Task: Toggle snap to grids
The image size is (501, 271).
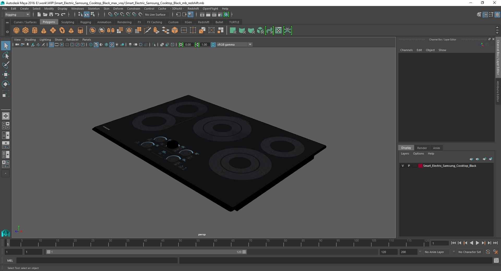Action: click(x=110, y=15)
